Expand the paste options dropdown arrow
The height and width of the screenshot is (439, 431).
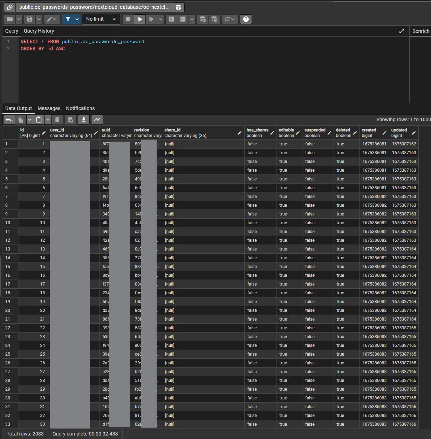[48, 120]
